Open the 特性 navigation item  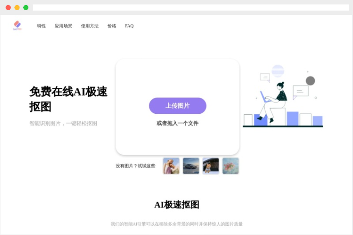pyautogui.click(x=41, y=26)
